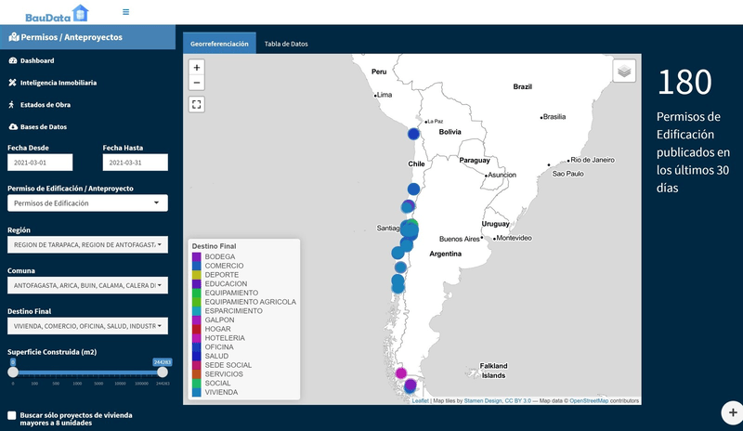Expand the Región multi-select dropdown
Image resolution: width=743 pixels, height=431 pixels.
(87, 244)
